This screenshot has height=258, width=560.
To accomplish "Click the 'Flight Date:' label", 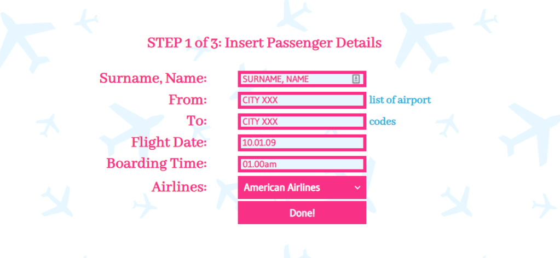I will click(x=169, y=143).
